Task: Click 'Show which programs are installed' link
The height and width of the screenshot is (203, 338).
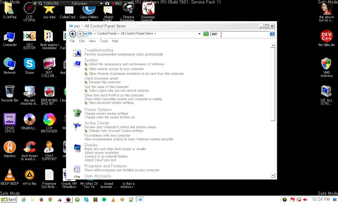Action: point(122,170)
